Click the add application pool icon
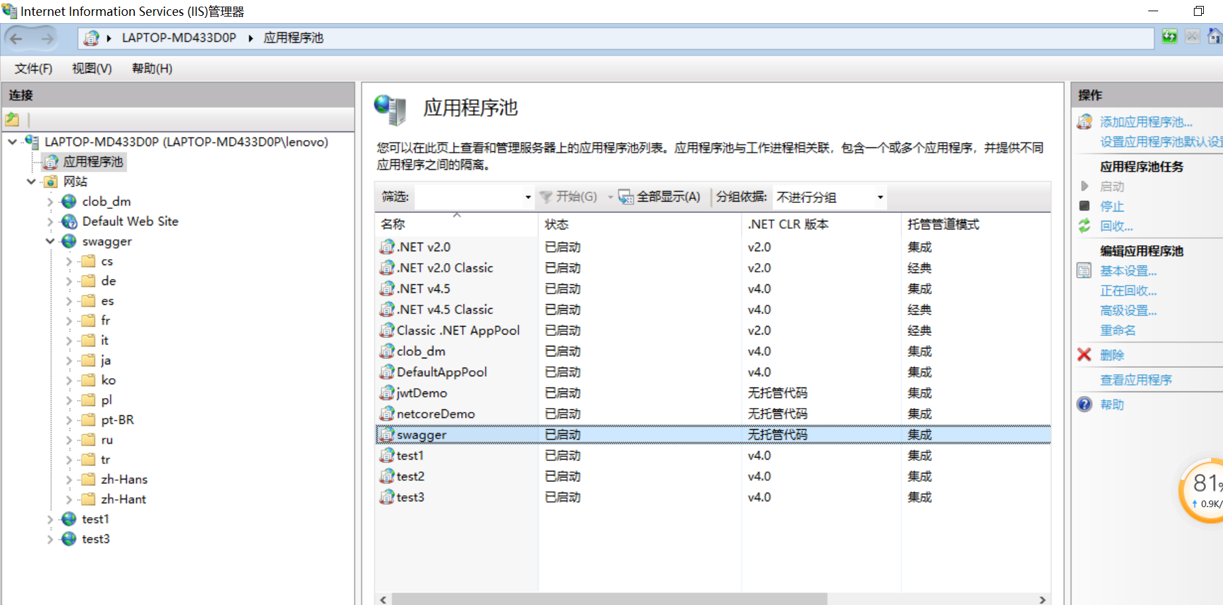The height and width of the screenshot is (605, 1223). coord(1085,122)
